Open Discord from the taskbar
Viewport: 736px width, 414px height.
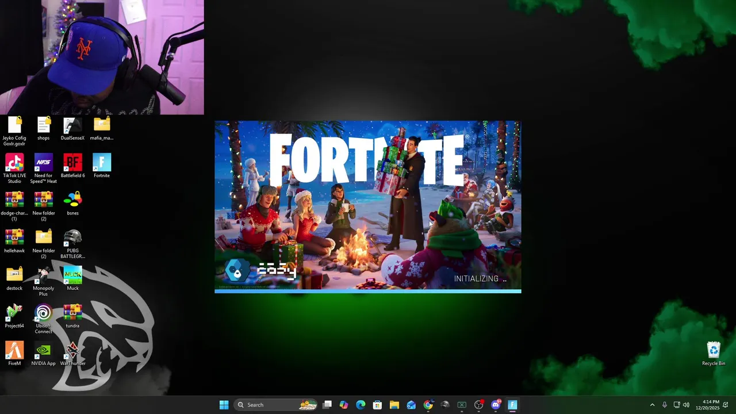[496, 405]
